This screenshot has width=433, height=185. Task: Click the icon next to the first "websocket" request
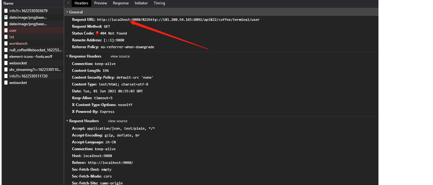pyautogui.click(x=5, y=63)
